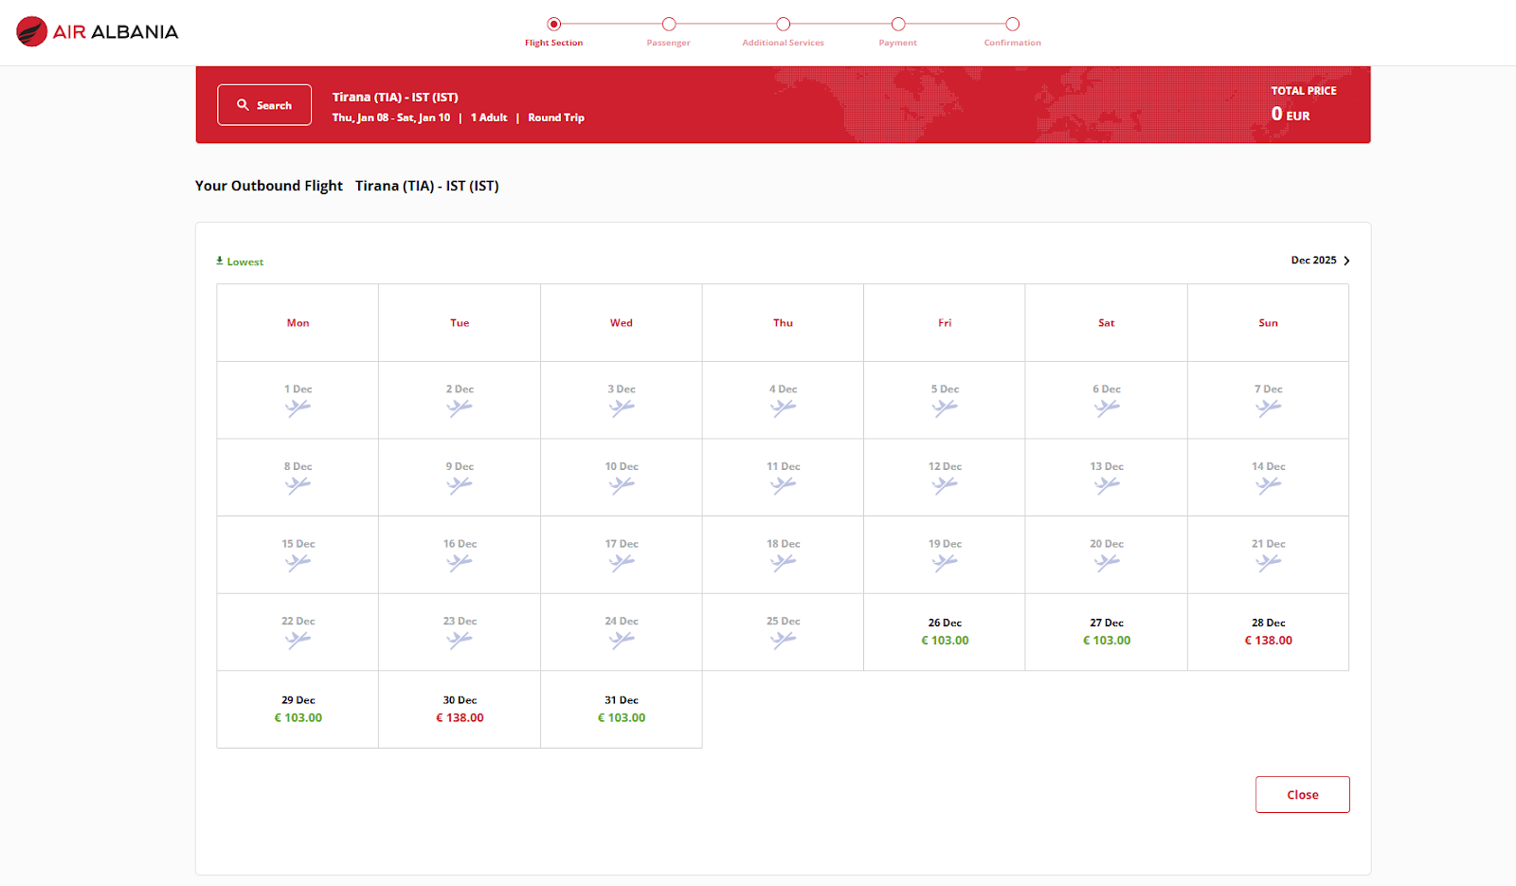Click the crossed plane icon on 5 Dec

(x=945, y=408)
